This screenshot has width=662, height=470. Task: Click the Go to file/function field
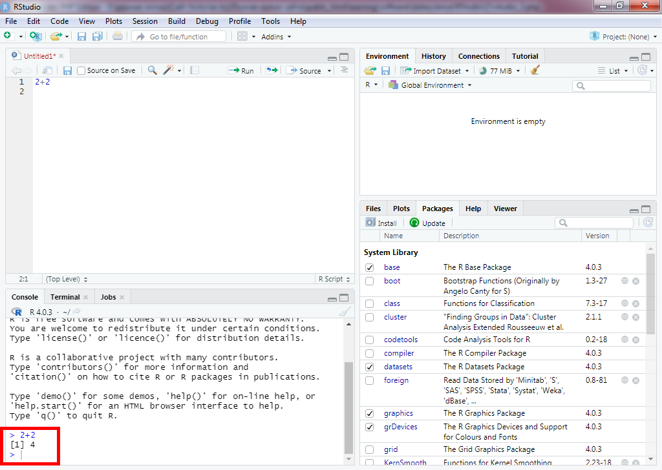[x=179, y=37]
